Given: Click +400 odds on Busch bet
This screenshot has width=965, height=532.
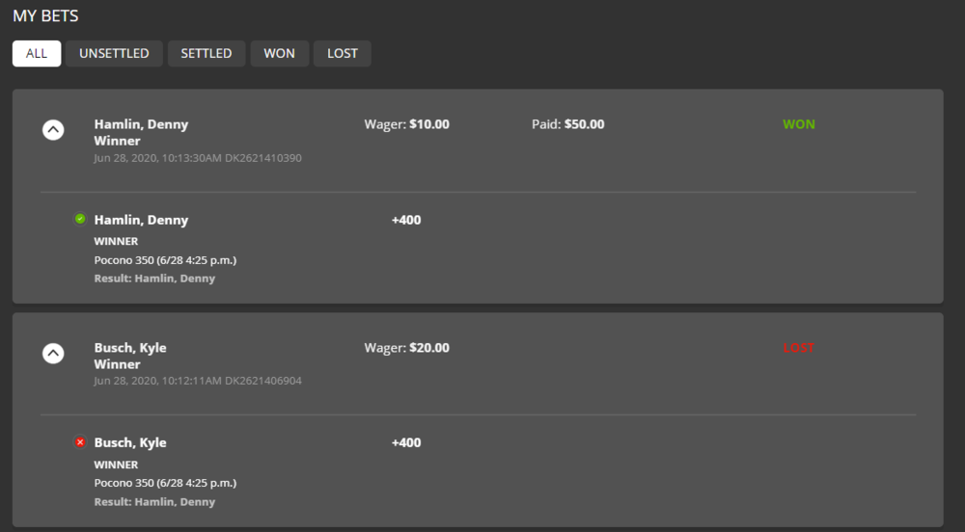Looking at the screenshot, I should 406,442.
